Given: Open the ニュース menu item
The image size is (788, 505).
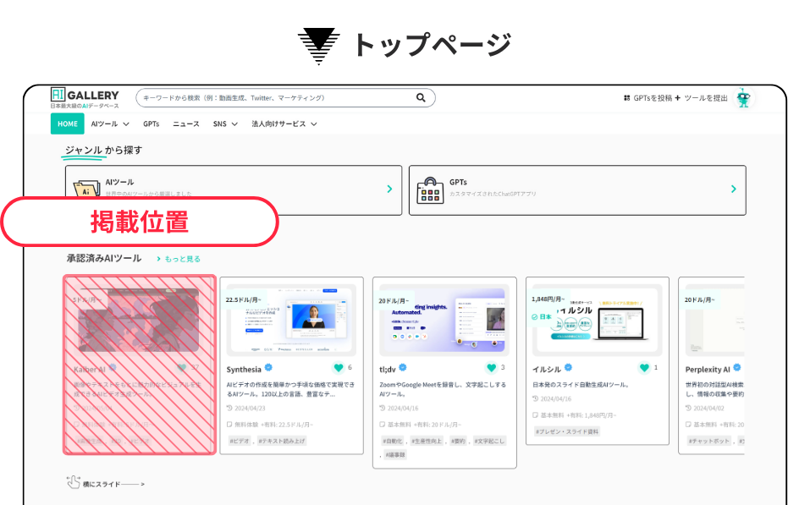Looking at the screenshot, I should click(x=186, y=124).
